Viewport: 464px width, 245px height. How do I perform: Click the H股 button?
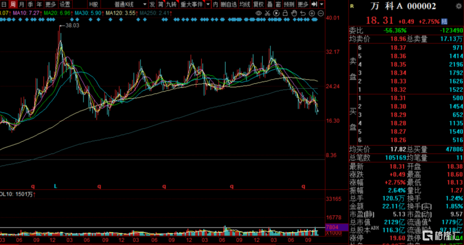(94, 4)
